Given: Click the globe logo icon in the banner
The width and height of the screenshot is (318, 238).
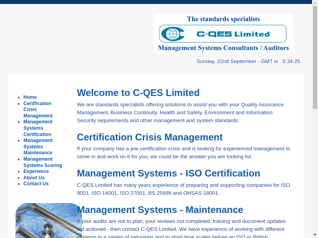Looking at the screenshot, I should 173,34.
